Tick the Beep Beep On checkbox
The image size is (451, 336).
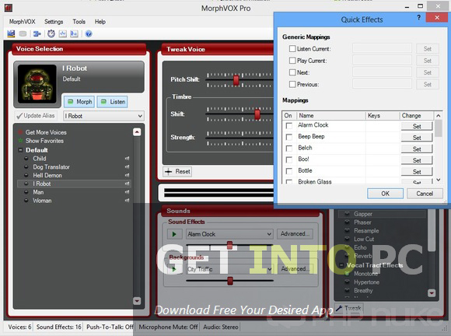pos(289,137)
